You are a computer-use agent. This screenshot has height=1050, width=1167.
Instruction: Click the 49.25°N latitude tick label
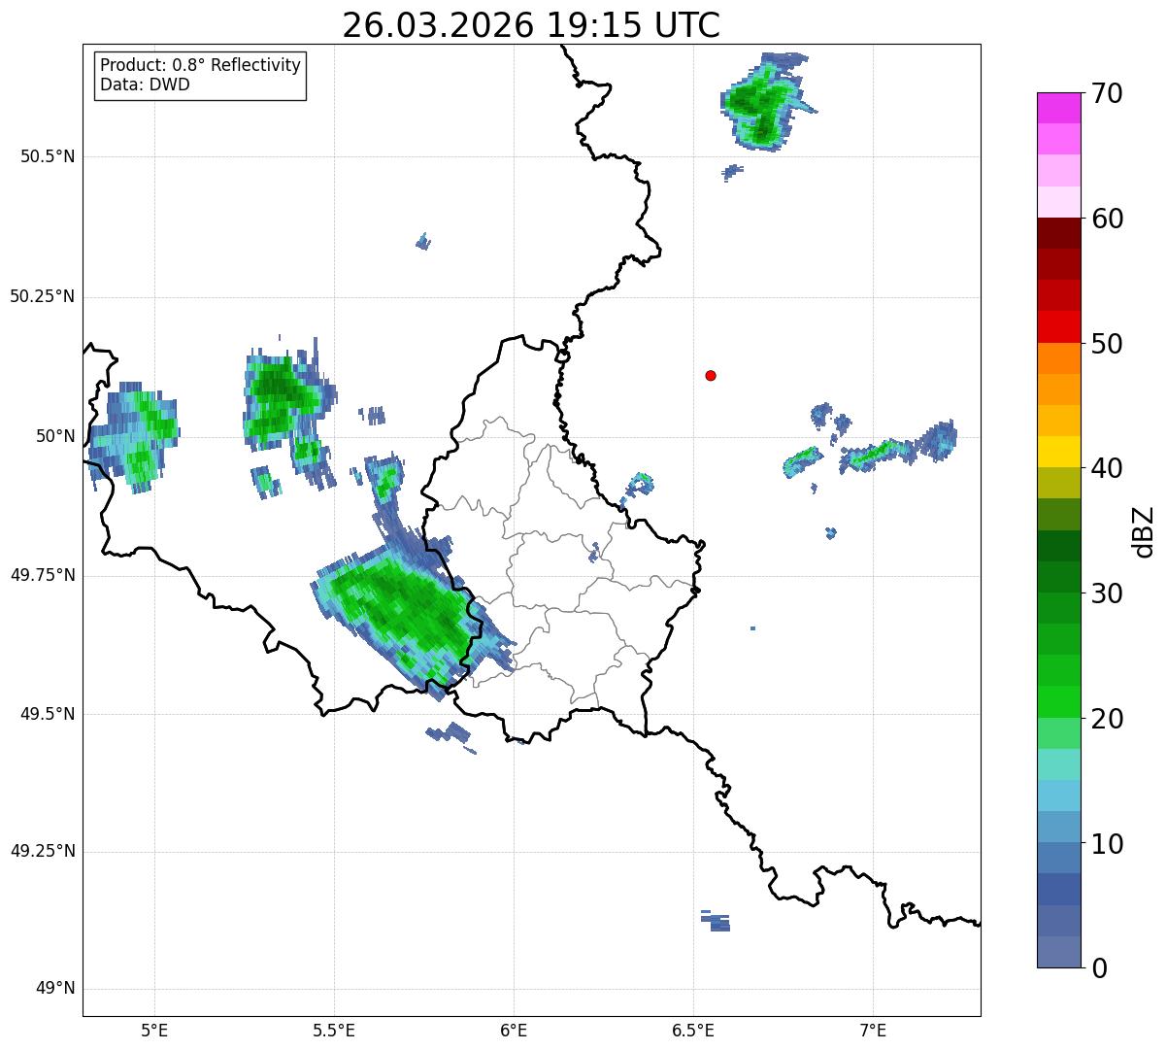pyautogui.click(x=43, y=852)
